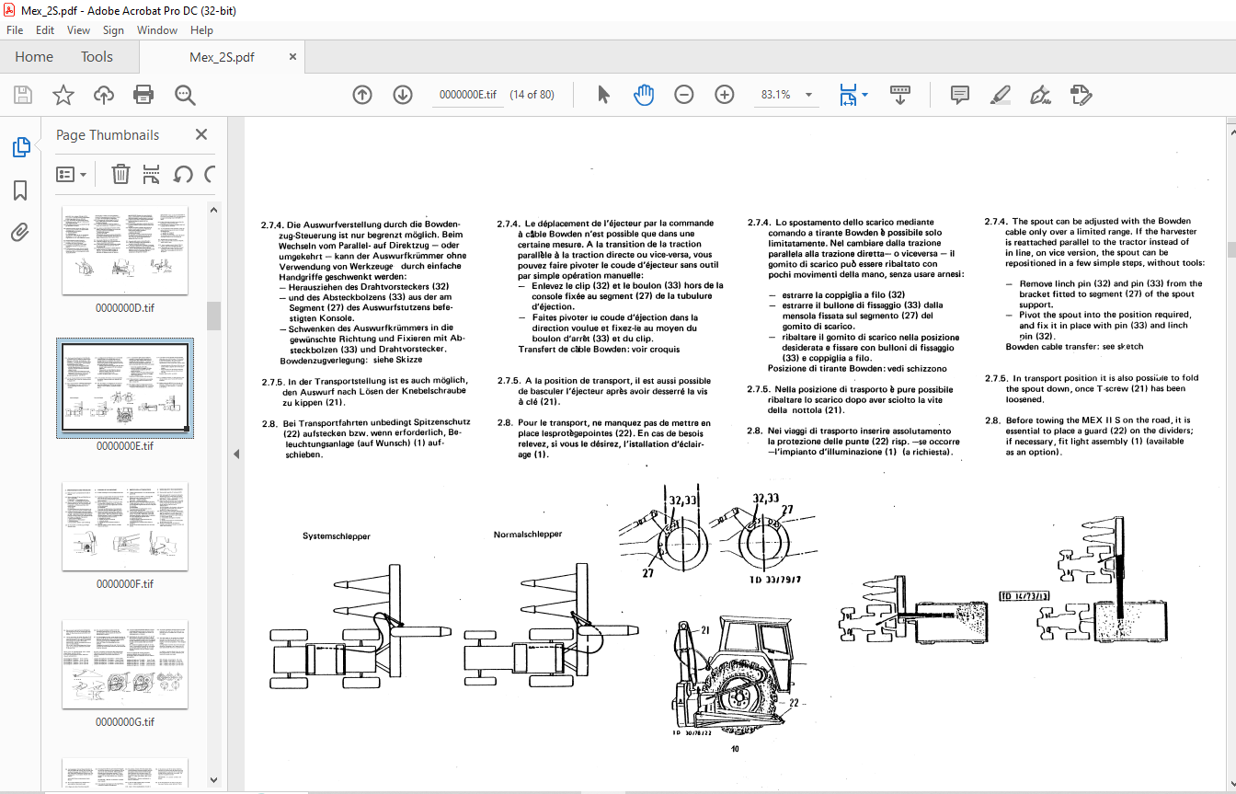Click the 'Systemschlepper' diagram label
Viewport: 1236px width, 794px height.
coord(337,536)
